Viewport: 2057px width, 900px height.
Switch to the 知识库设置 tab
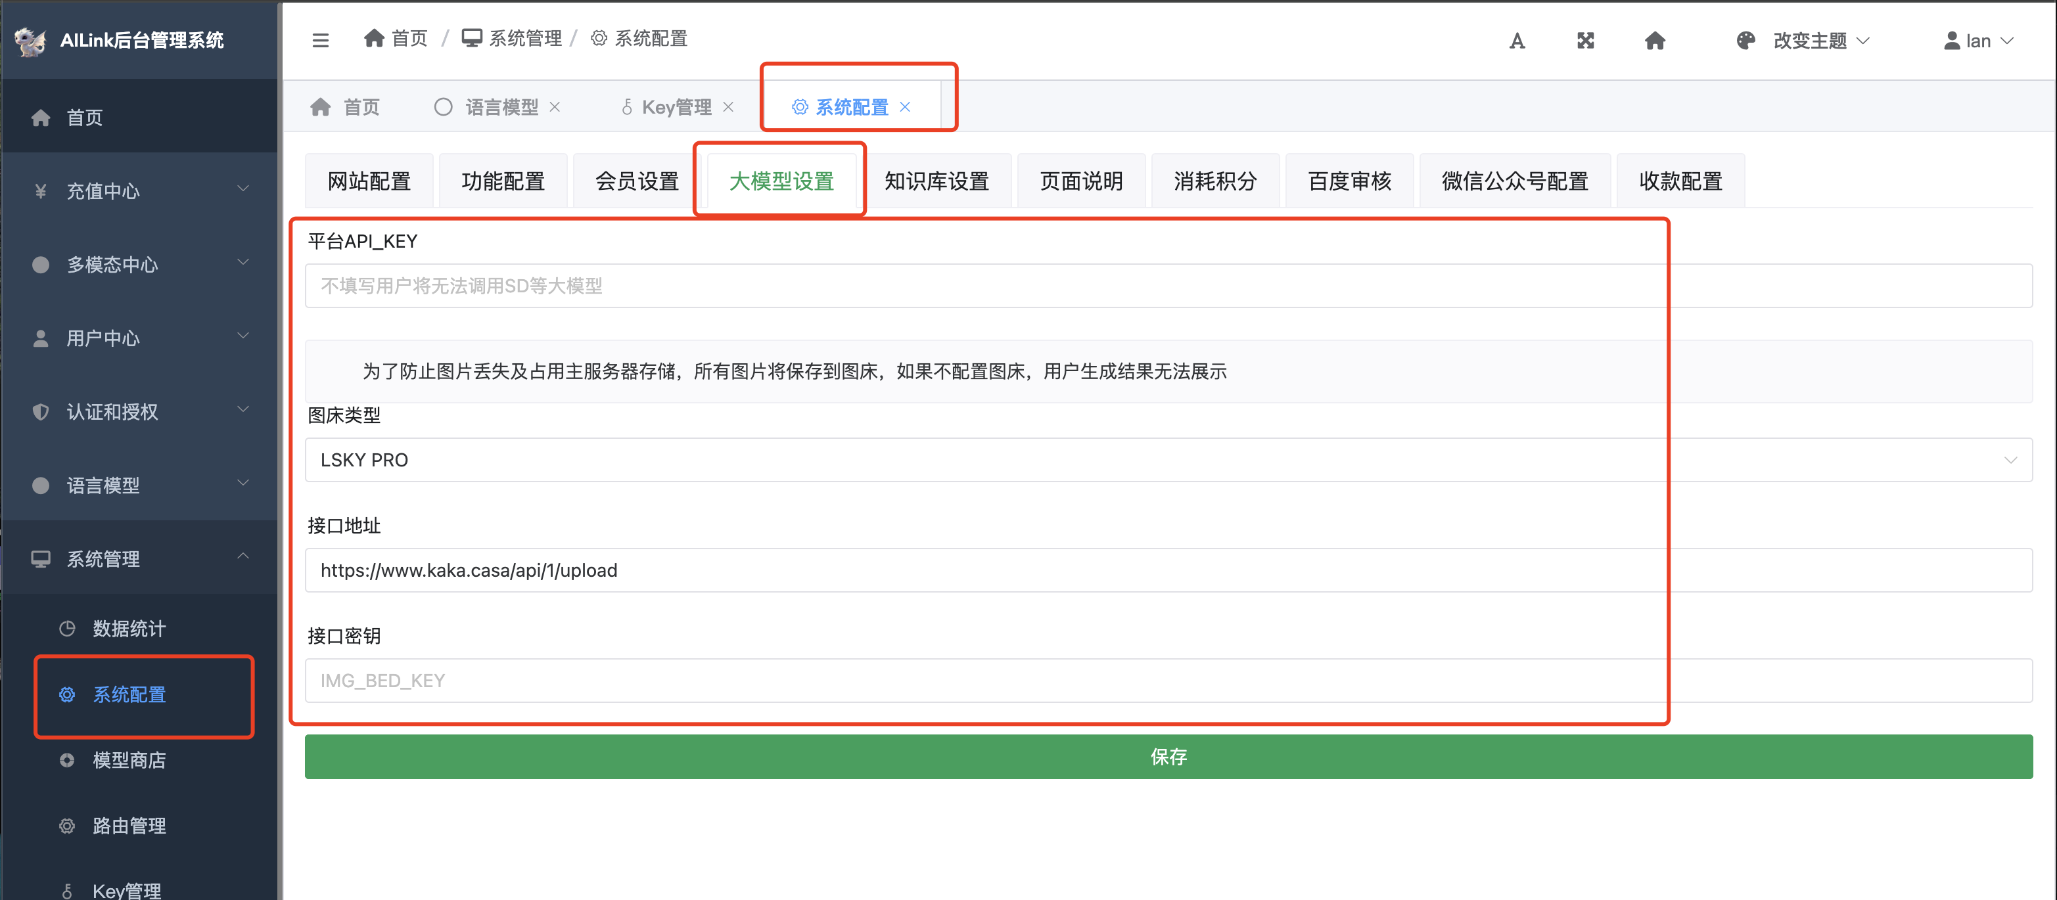pos(936,181)
